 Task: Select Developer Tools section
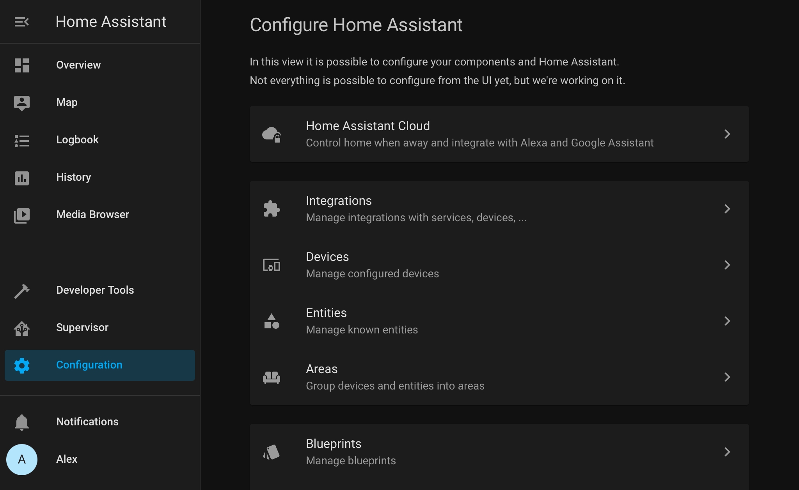click(x=95, y=290)
